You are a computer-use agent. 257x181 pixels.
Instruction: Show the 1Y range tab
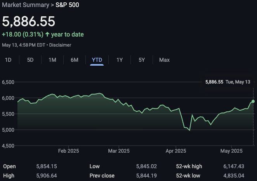click(120, 60)
